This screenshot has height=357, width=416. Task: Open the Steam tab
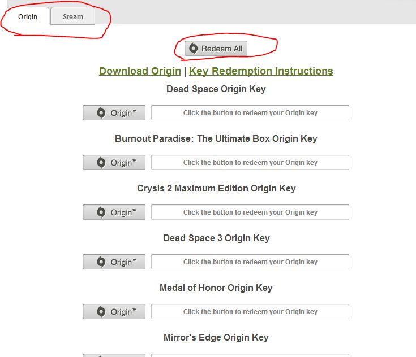point(72,16)
